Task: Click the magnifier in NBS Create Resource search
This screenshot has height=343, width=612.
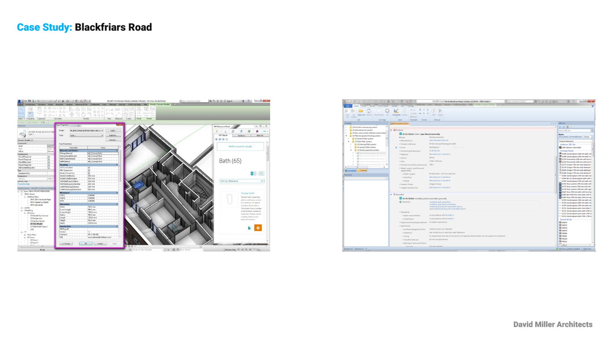Action: click(386, 178)
